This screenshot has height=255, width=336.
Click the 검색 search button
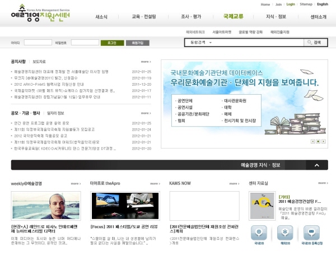[x=315, y=43]
